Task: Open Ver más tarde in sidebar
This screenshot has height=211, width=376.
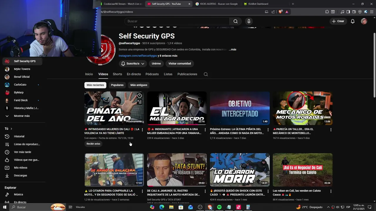Action: click(23, 152)
